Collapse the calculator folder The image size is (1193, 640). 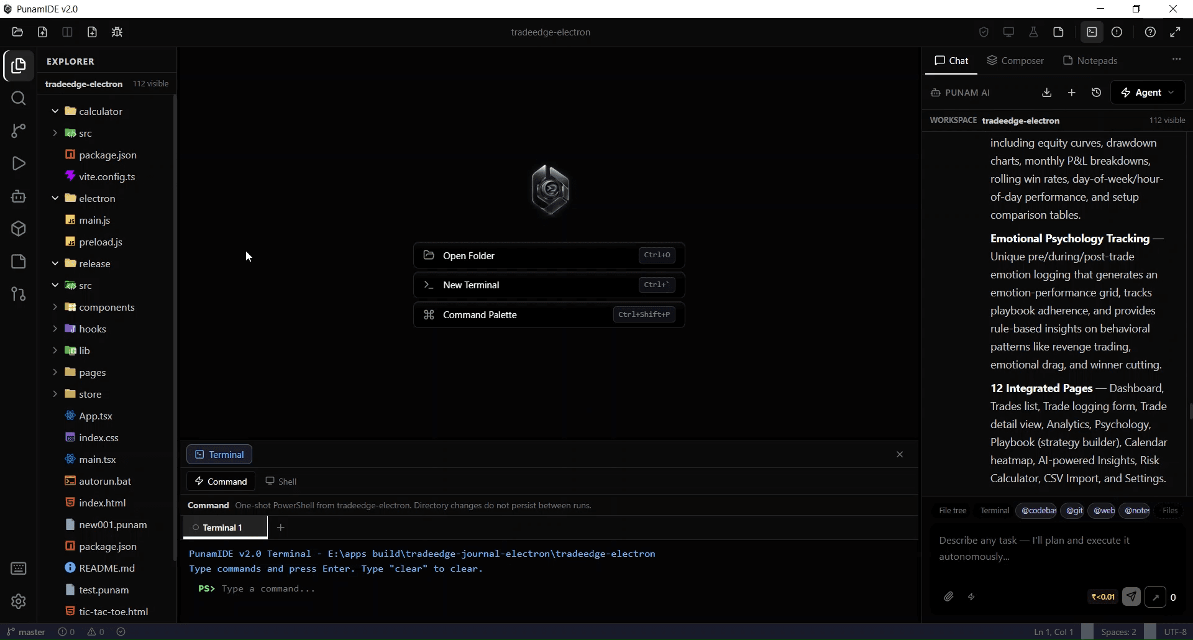[x=55, y=111]
